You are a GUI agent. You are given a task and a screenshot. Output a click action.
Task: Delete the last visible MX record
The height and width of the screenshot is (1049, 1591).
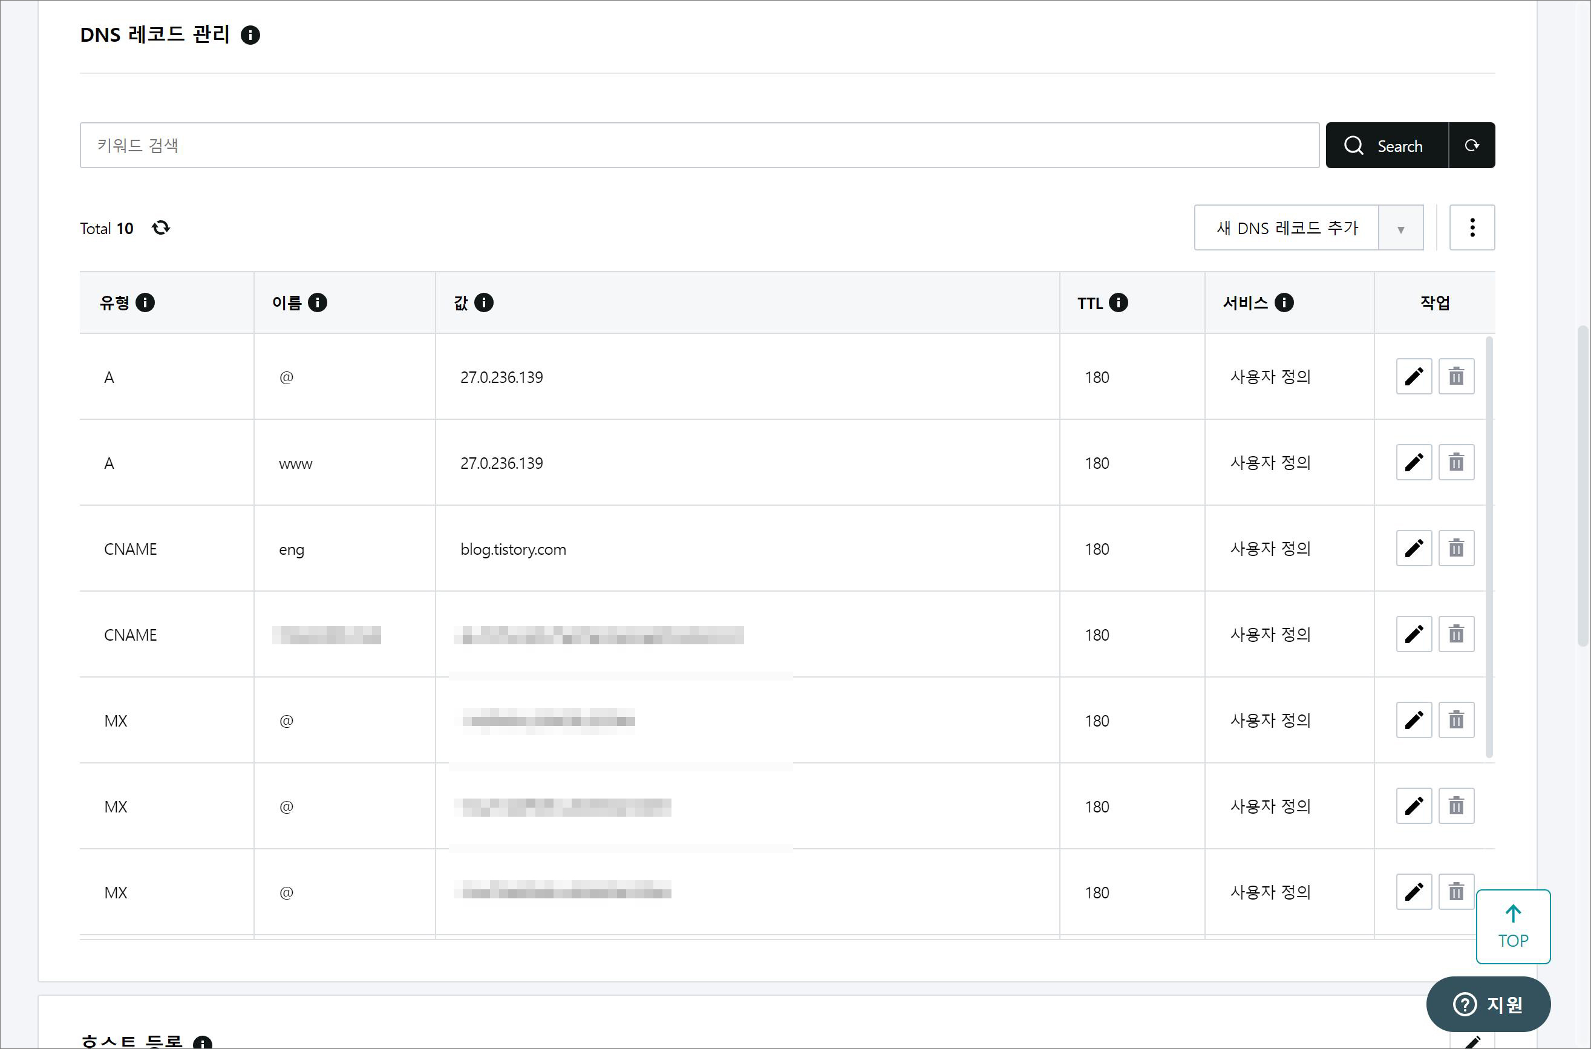click(1456, 892)
